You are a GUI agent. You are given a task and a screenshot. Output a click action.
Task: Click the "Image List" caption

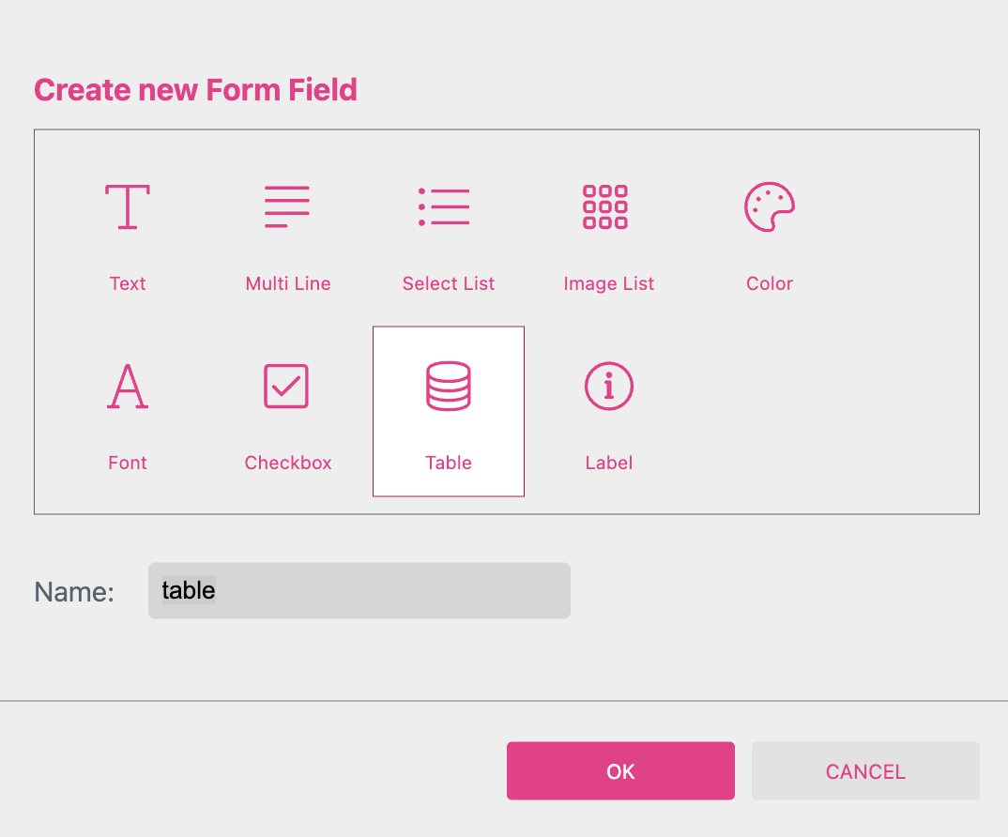click(x=609, y=283)
